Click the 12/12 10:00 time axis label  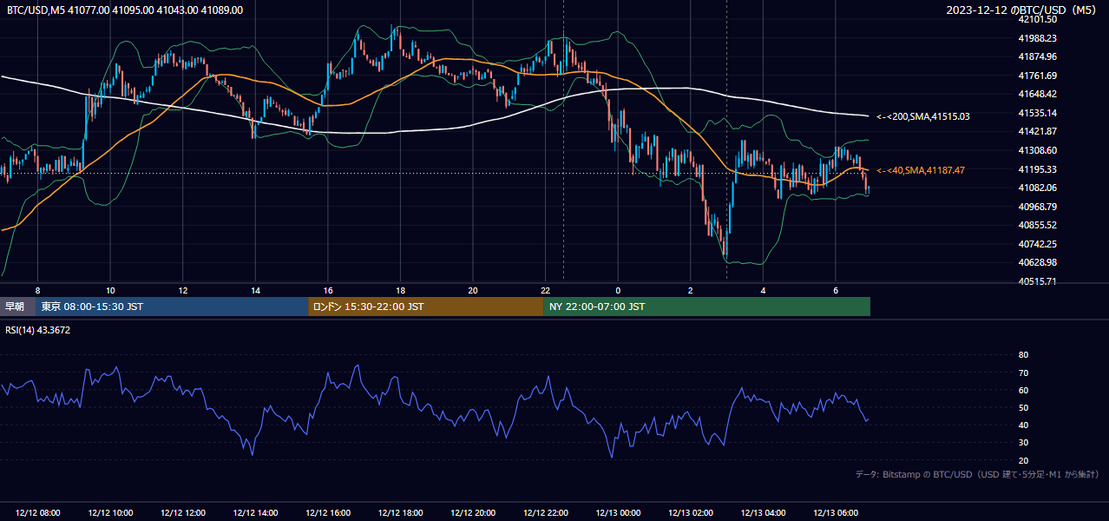click(111, 512)
